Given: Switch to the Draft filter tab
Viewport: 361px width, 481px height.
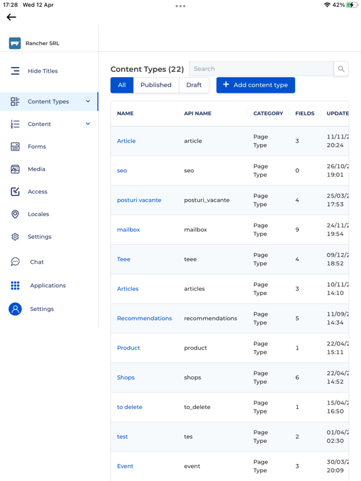Looking at the screenshot, I should (x=194, y=85).
